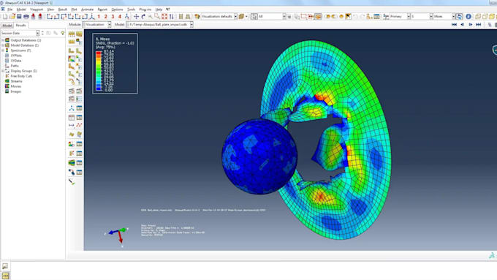Image resolution: width=497 pixels, height=280 pixels.
Task: Open the Module Visualization dropdown
Action: (110, 24)
